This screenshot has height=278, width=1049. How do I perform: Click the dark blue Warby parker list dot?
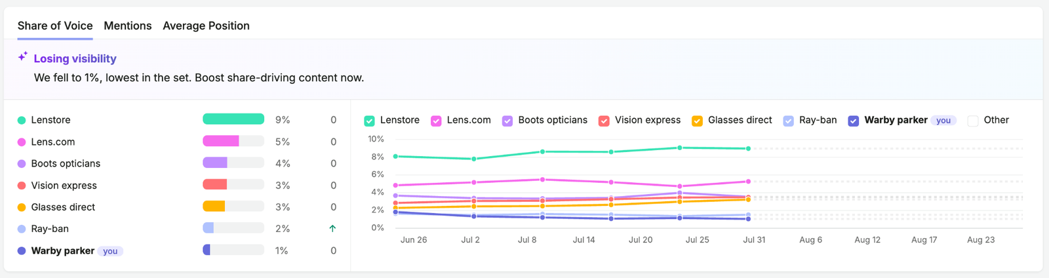tap(22, 250)
